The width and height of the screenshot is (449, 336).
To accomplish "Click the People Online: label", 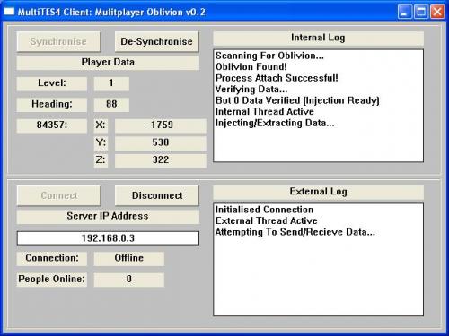I will pos(52,280).
